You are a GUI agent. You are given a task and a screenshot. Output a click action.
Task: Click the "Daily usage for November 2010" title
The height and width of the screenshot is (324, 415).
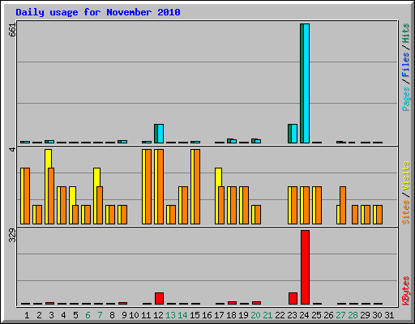tap(98, 12)
